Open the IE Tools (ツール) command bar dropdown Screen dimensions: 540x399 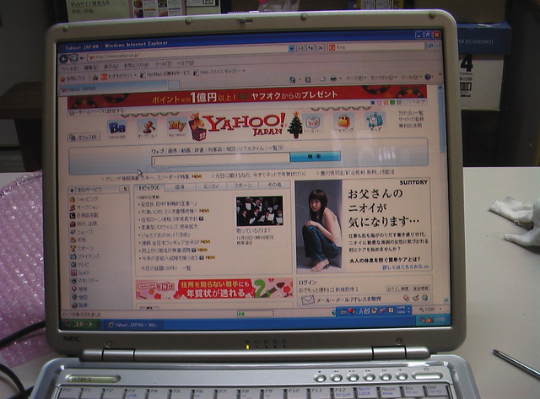click(411, 78)
